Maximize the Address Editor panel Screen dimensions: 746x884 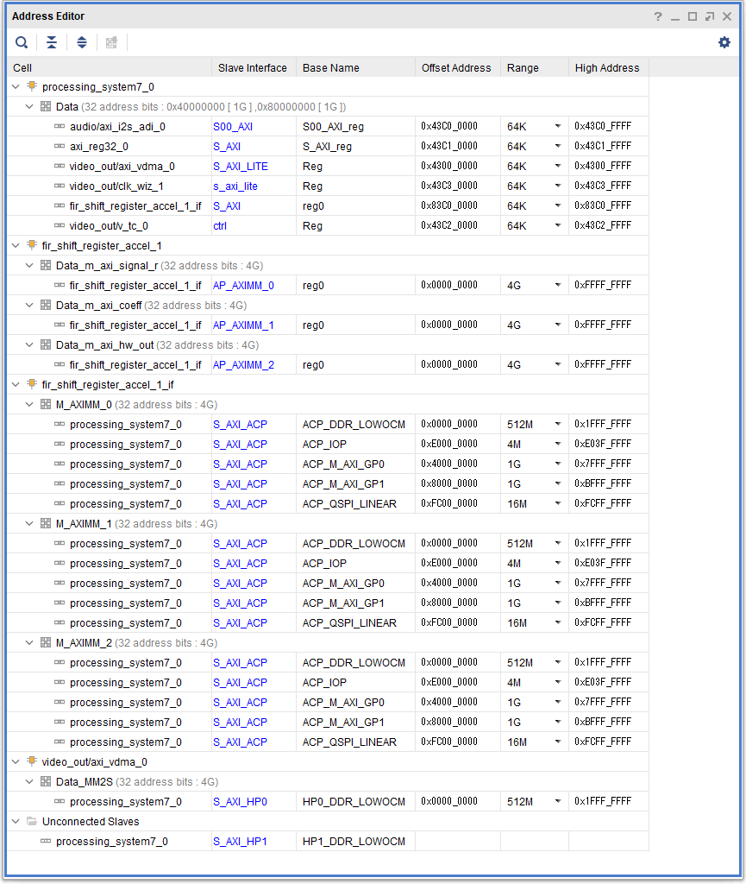693,16
